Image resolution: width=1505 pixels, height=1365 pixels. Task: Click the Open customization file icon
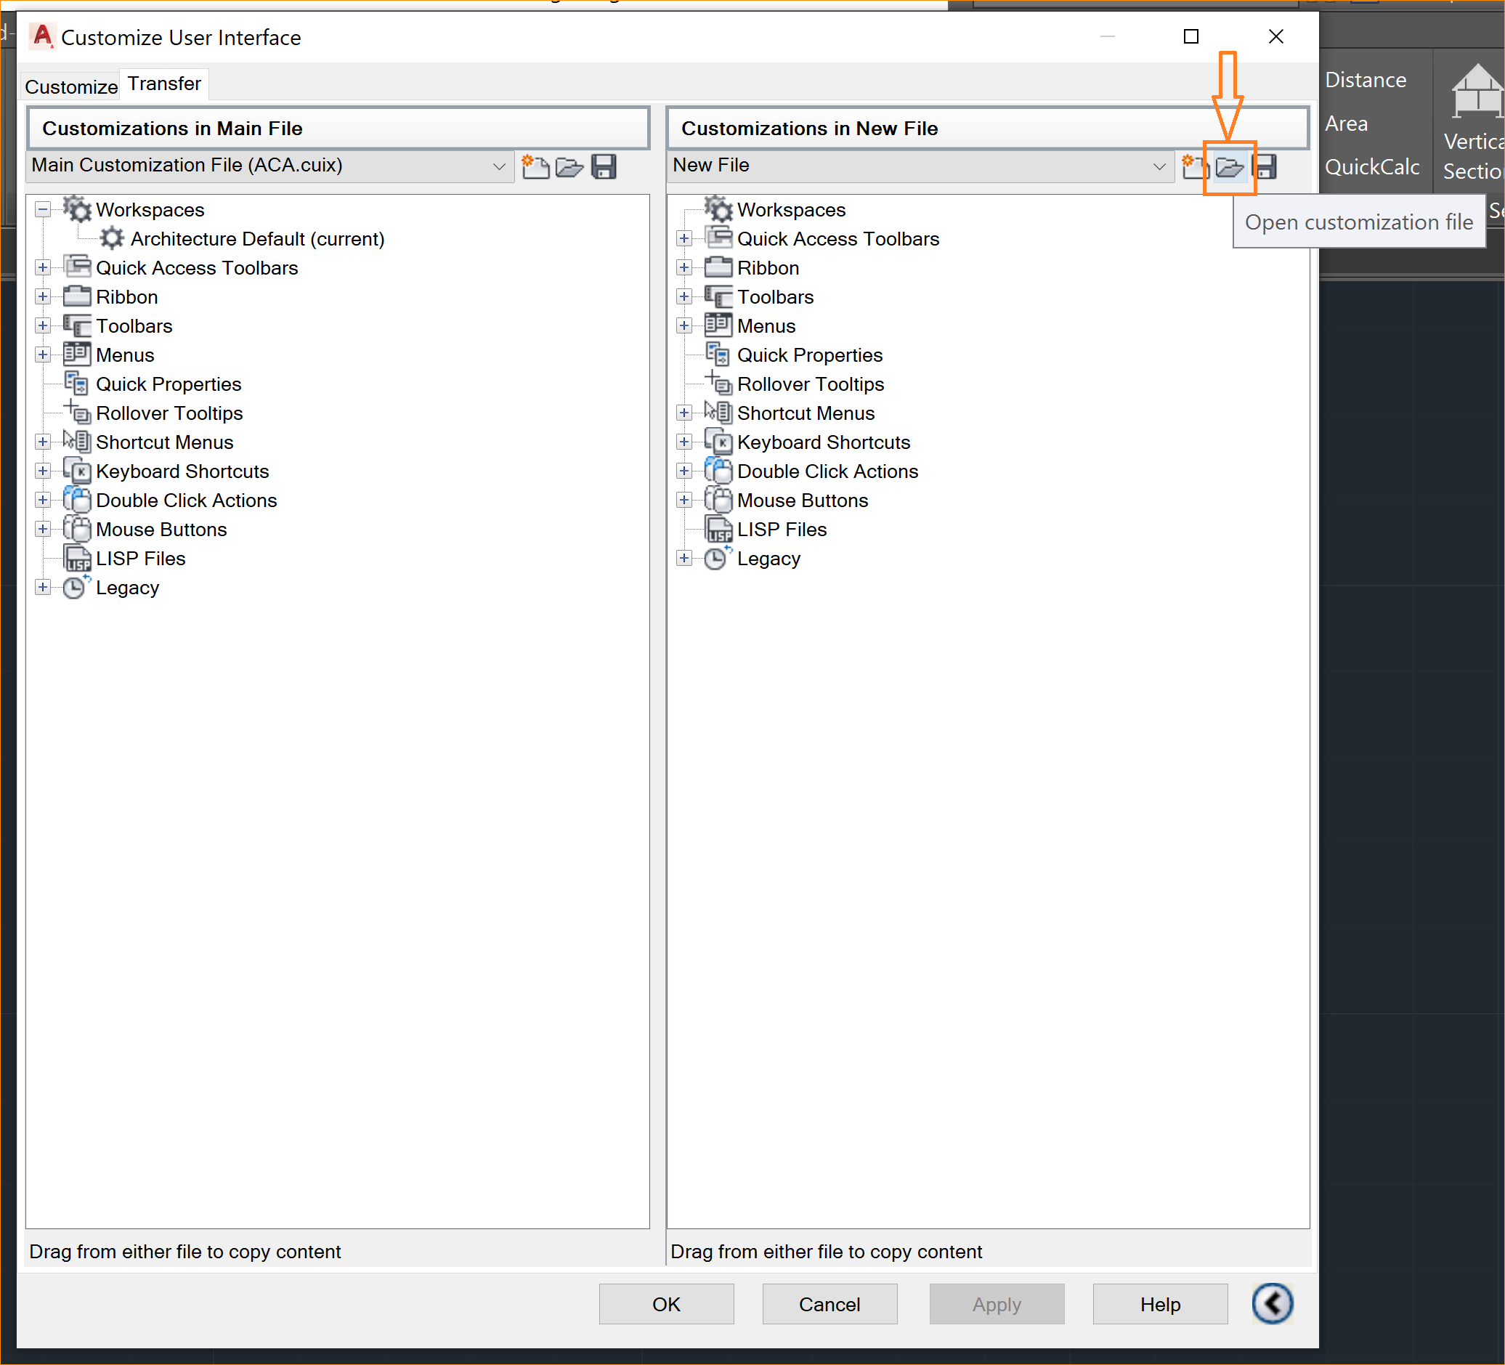[1228, 165]
